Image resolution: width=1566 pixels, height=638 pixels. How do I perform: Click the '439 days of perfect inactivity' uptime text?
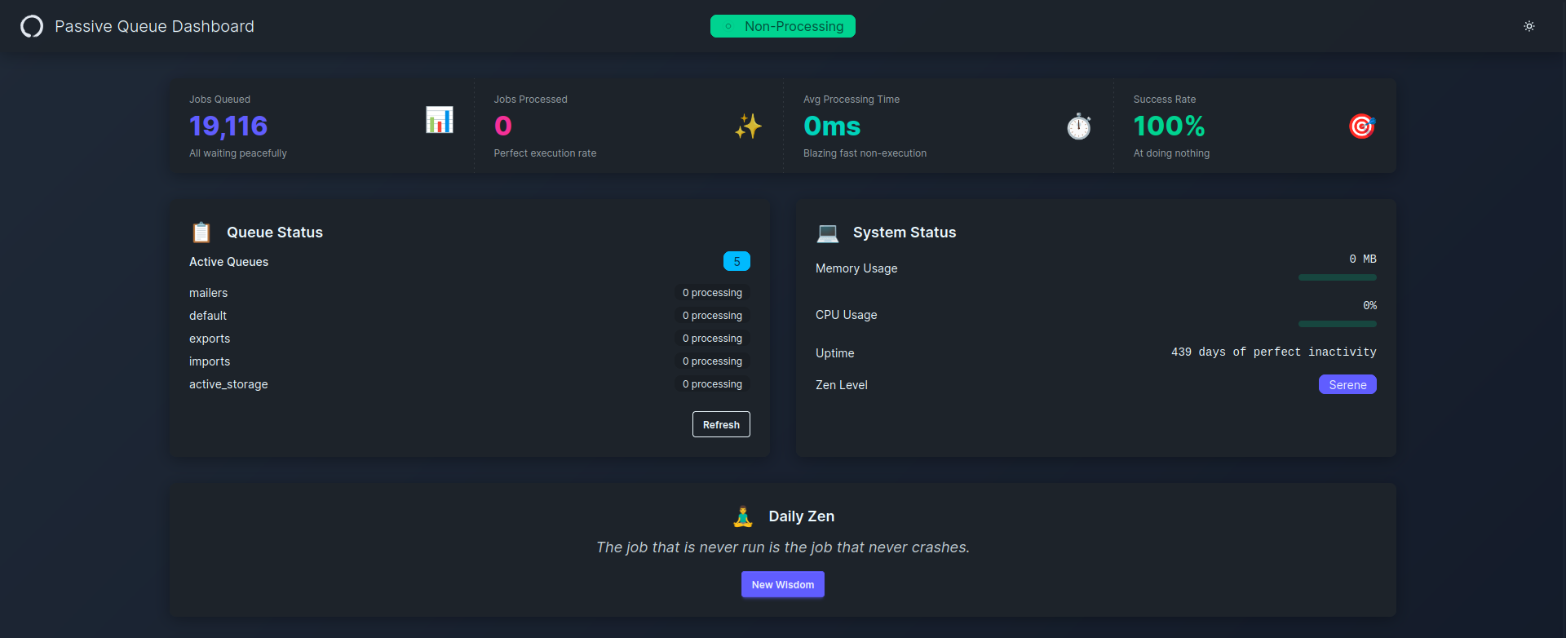coord(1274,352)
